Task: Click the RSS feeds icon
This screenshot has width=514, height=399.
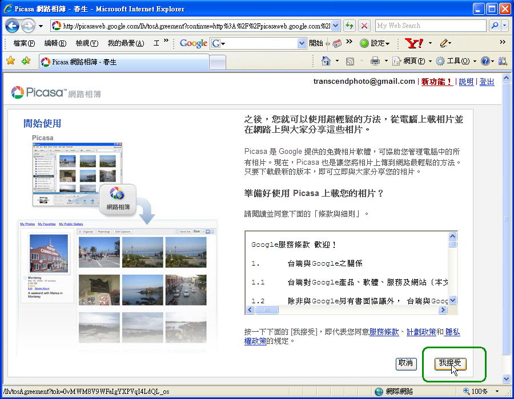Action: point(350,61)
